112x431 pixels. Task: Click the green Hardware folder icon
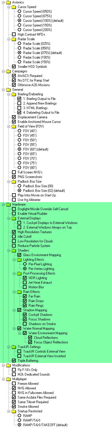(x=8, y=204)
